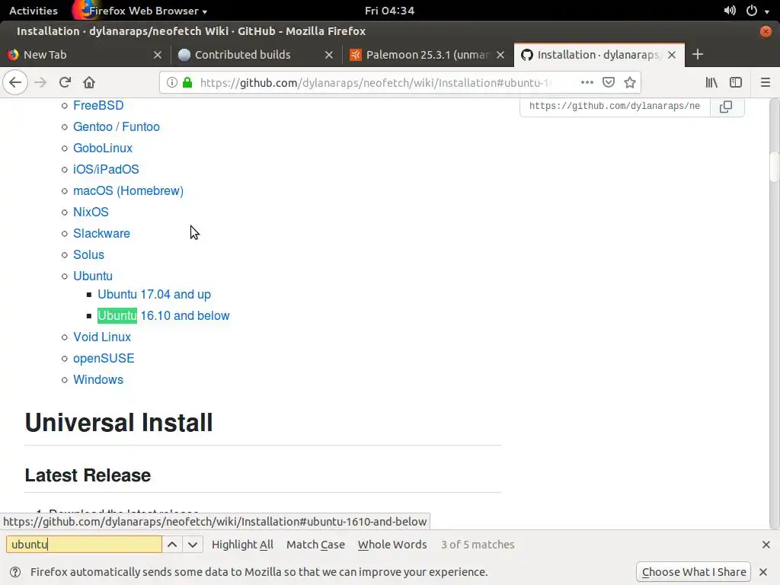
Task: Reload the current page
Action: [x=65, y=82]
